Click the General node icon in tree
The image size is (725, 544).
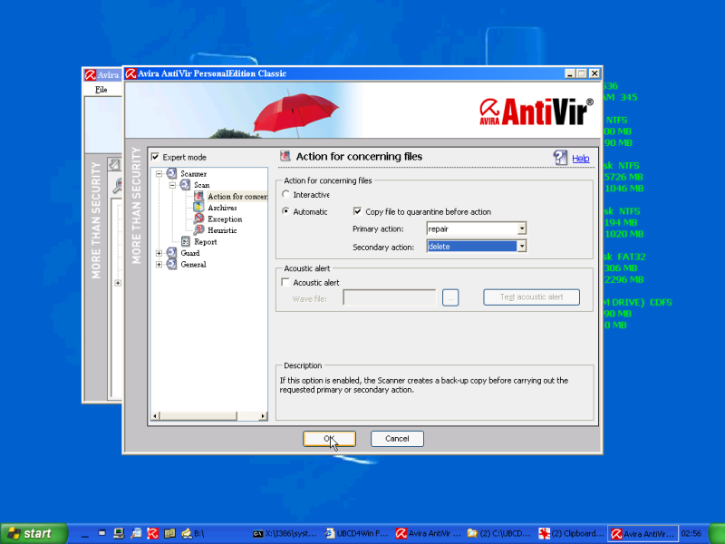pyautogui.click(x=171, y=264)
